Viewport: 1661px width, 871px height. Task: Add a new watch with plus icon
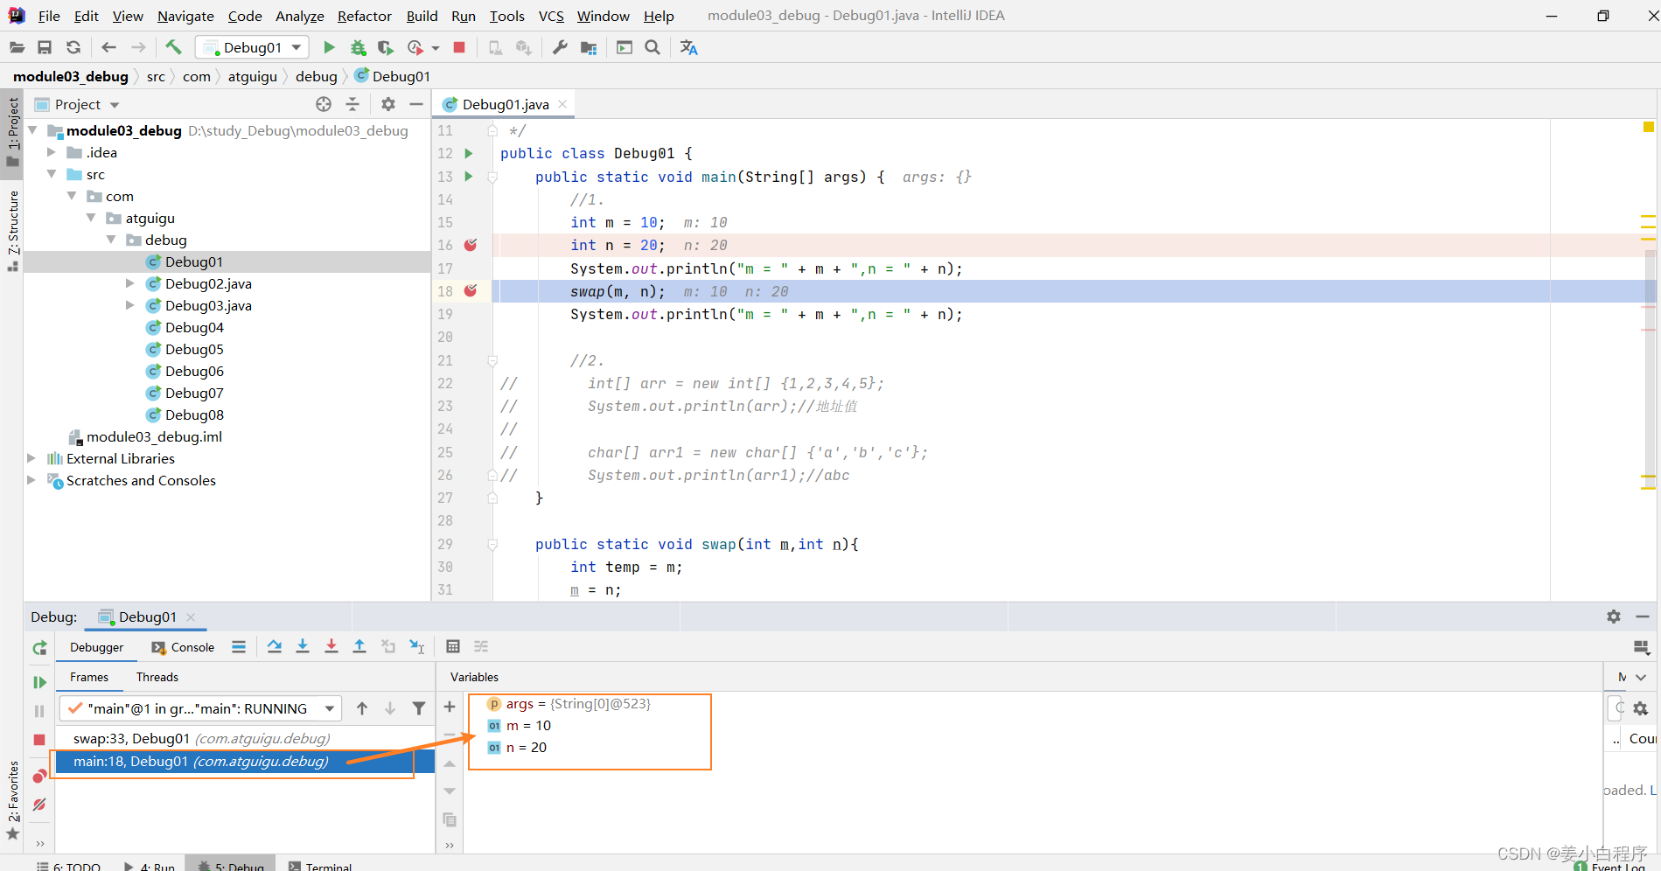(450, 707)
